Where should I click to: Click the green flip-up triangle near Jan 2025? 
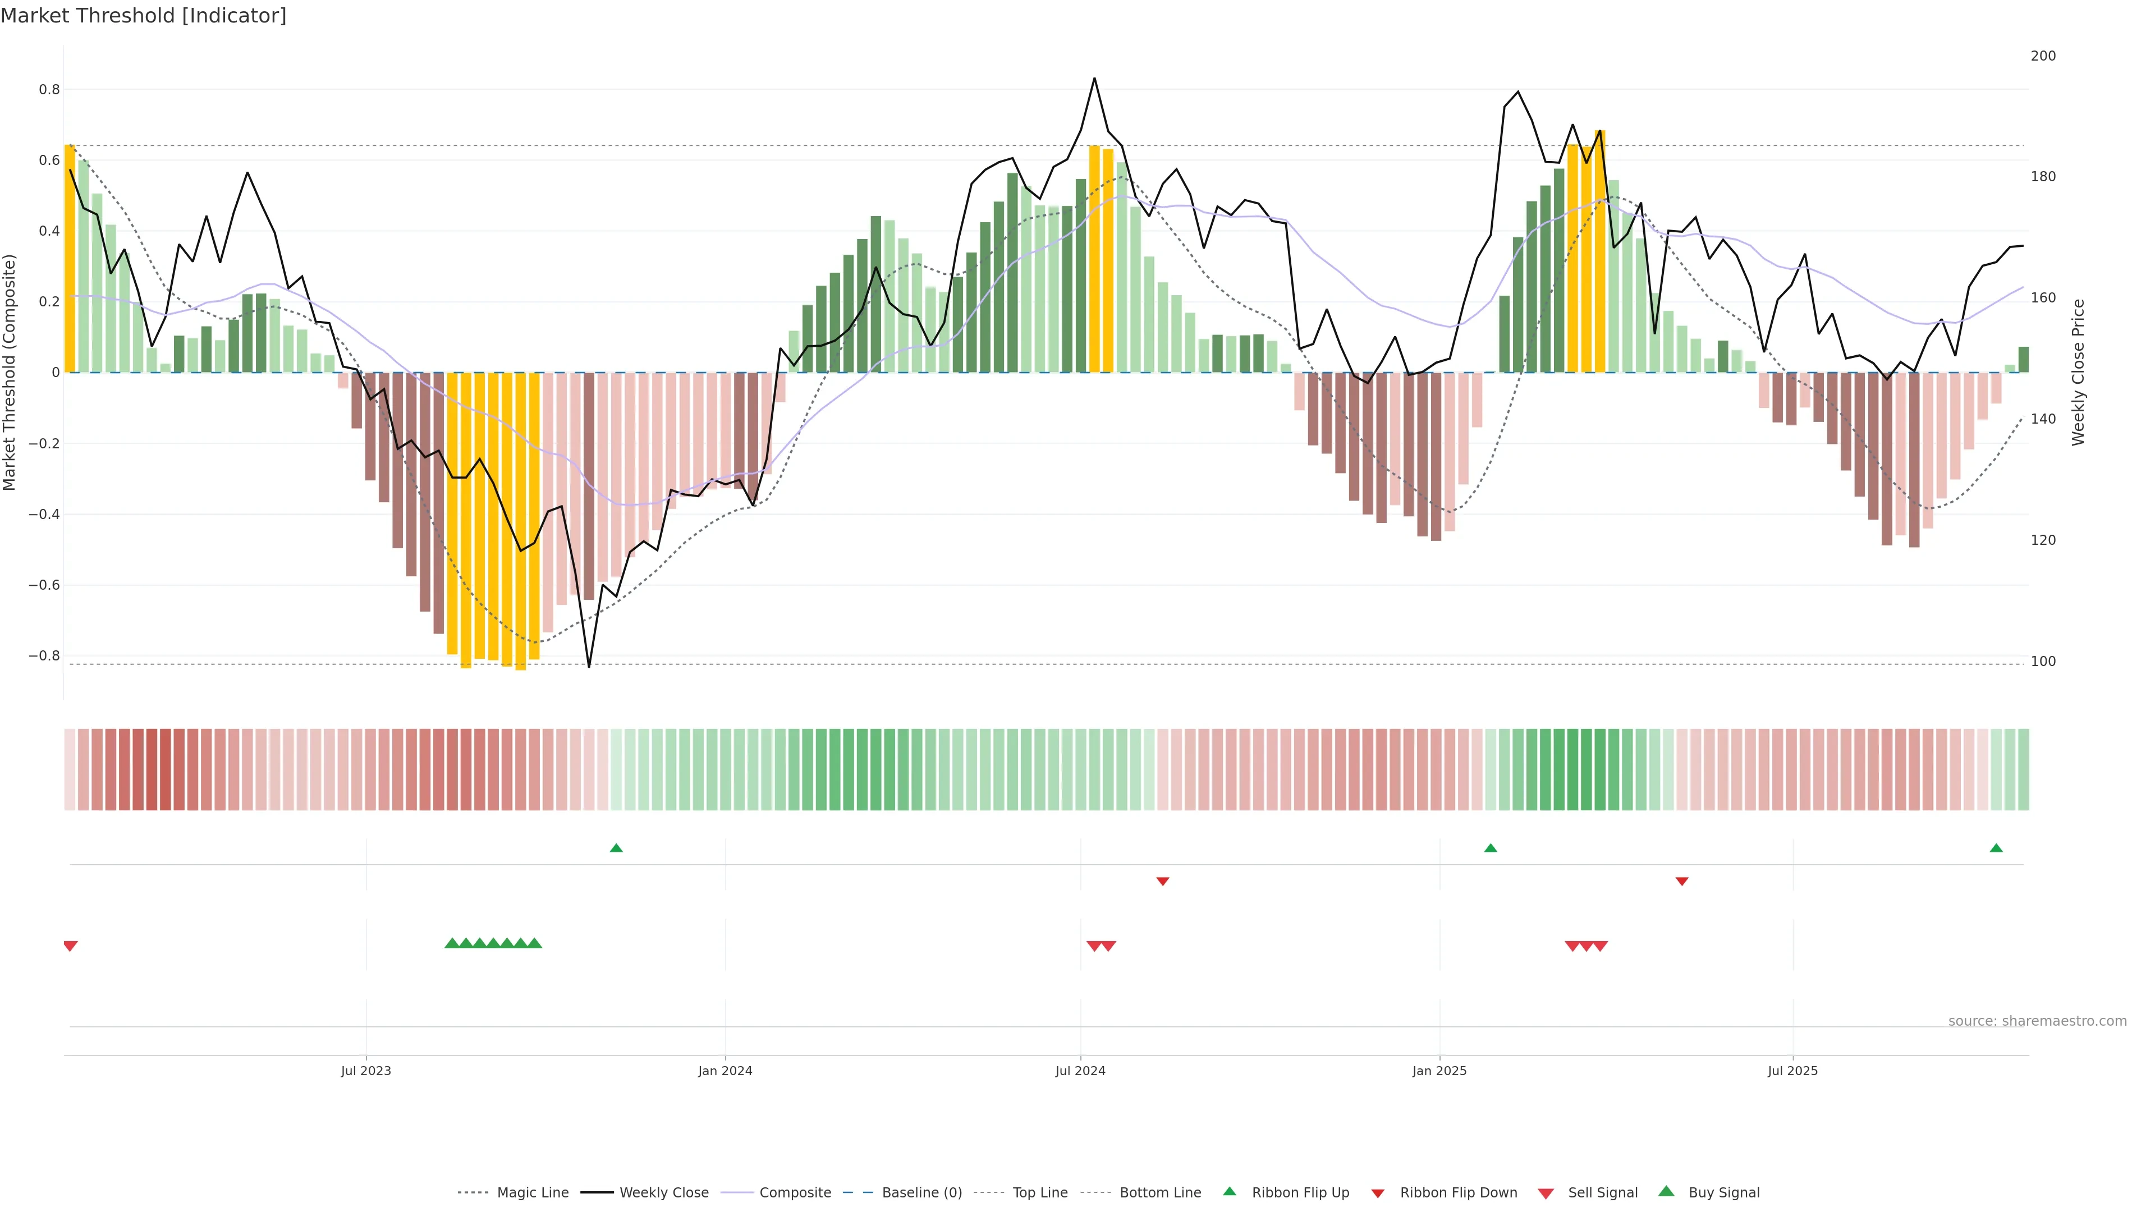click(1490, 848)
